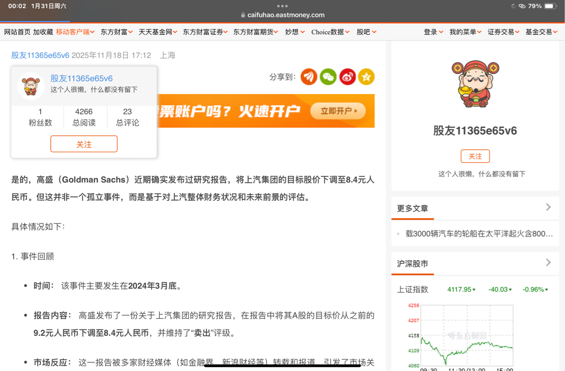
Task: Open 登录 dropdown
Action: [x=434, y=32]
